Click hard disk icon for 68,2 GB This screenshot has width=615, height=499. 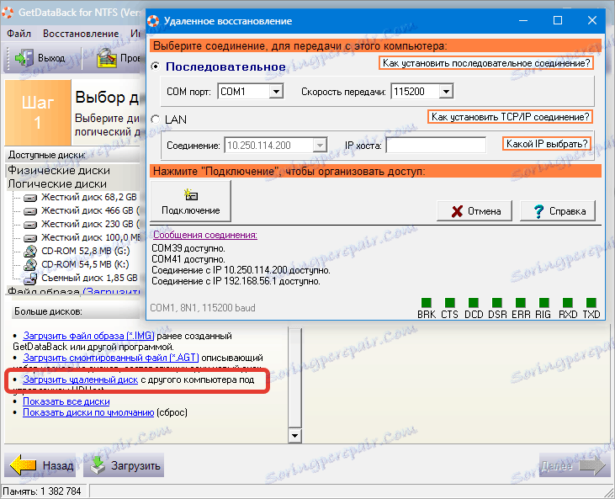point(30,198)
